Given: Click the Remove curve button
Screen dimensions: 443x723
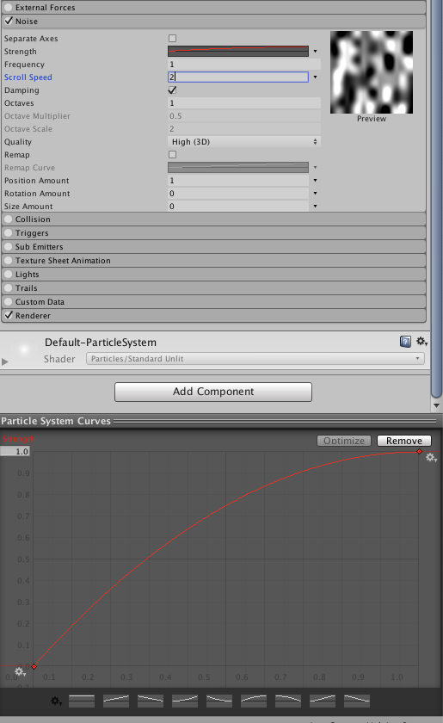Looking at the screenshot, I should 404,441.
